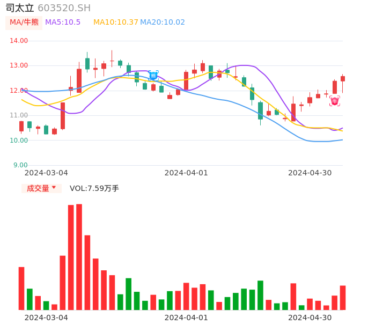Click the 2024-04-30 date label under the volume chart

[x=310, y=317]
